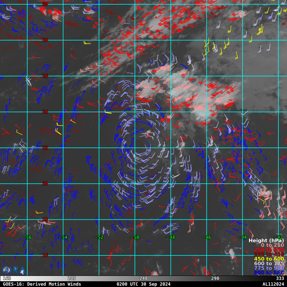
Task: Click the longitude label -48
Action: tap(171, 237)
